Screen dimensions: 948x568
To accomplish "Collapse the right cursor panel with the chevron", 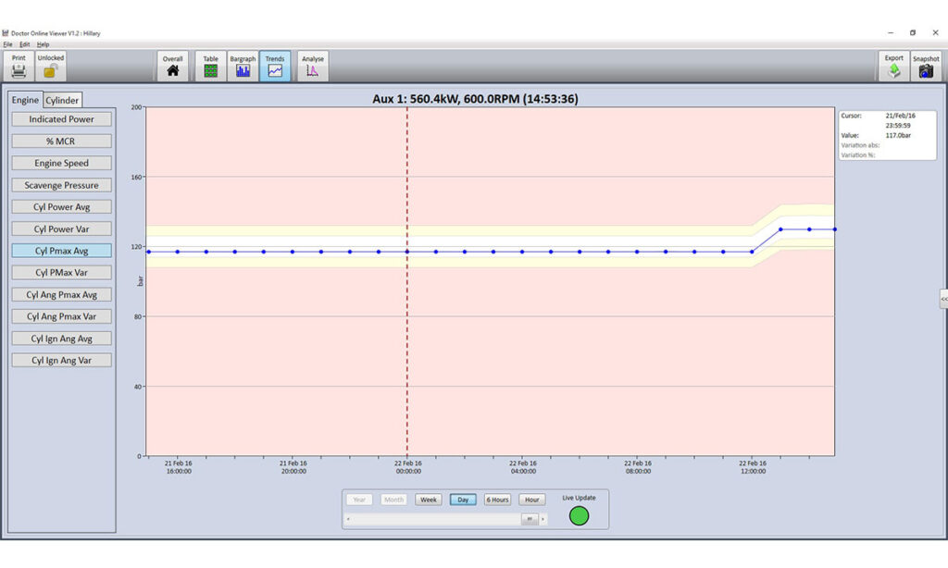I will click(943, 299).
